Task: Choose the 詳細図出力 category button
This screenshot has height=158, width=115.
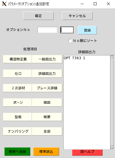Action: tap(47, 74)
